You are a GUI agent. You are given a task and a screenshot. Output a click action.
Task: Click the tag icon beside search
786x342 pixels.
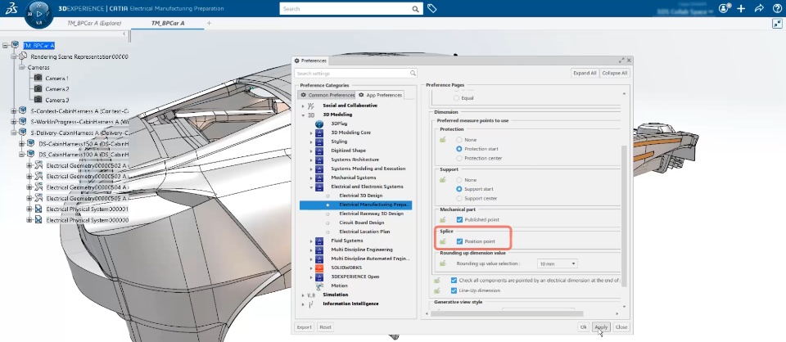pos(431,8)
